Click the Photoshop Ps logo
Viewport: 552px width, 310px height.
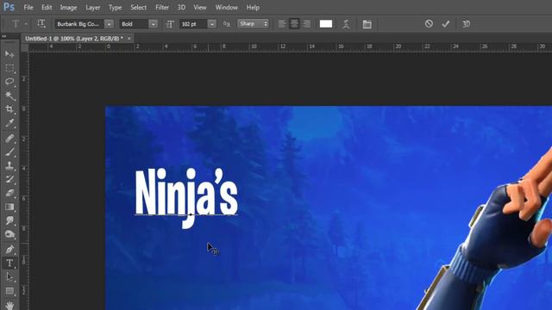[x=9, y=7]
